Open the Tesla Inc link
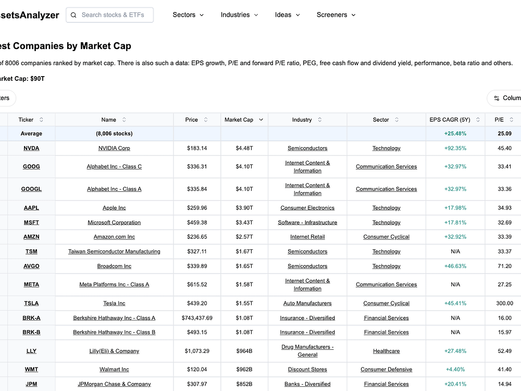The width and height of the screenshot is (521, 391). (x=114, y=303)
